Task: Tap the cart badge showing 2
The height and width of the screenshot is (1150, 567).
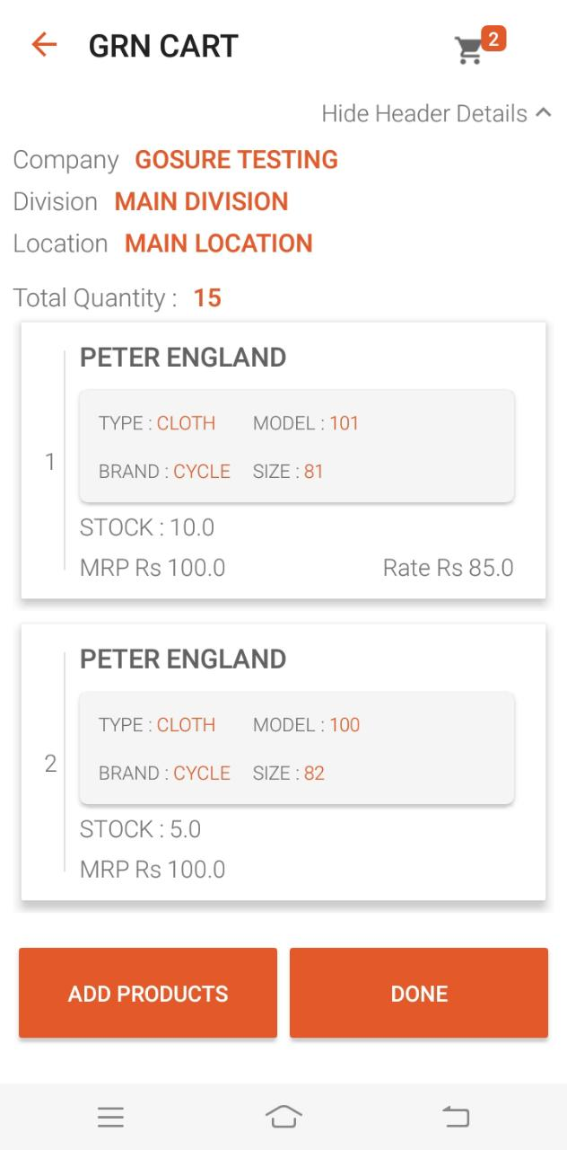Action: pyautogui.click(x=493, y=39)
